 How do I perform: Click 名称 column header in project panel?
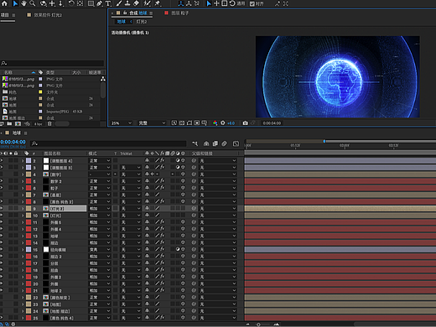coord(8,72)
